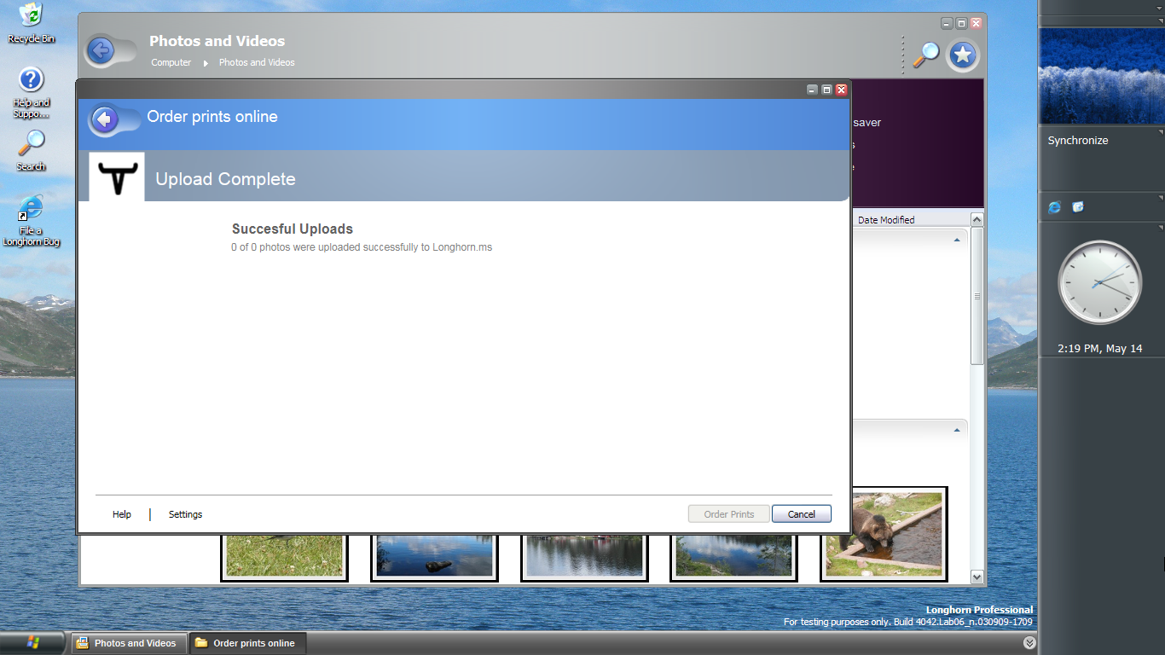The image size is (1165, 655).
Task: Open Help in the Order prints dialog
Action: point(122,514)
